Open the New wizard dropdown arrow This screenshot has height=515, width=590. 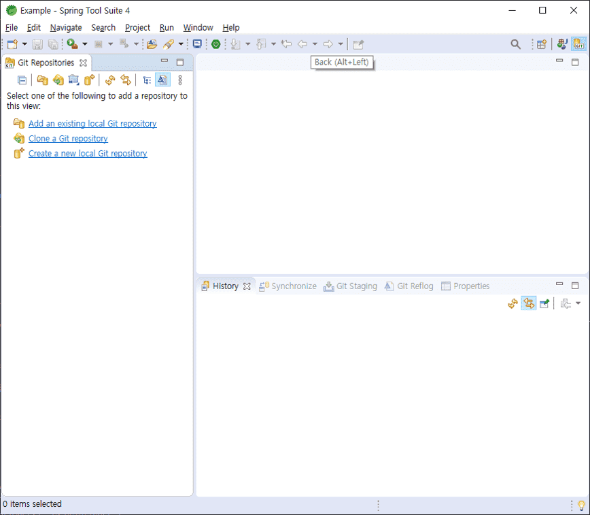tap(25, 44)
